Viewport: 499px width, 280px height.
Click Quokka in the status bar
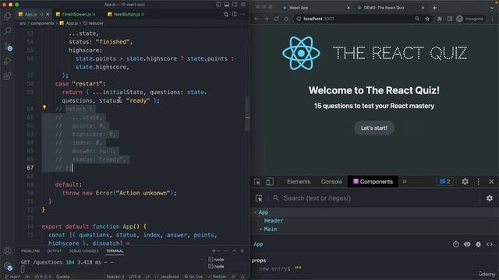[62, 277]
